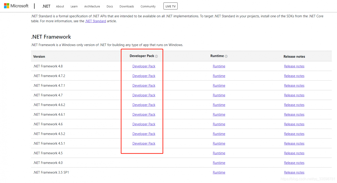The width and height of the screenshot is (337, 183).
Task: Open Release notes for .NET Framework 4.0
Action: click(x=294, y=163)
